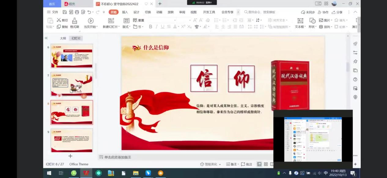Open the File (文件) menu
Screen dimensions: 387x178
tap(52, 12)
